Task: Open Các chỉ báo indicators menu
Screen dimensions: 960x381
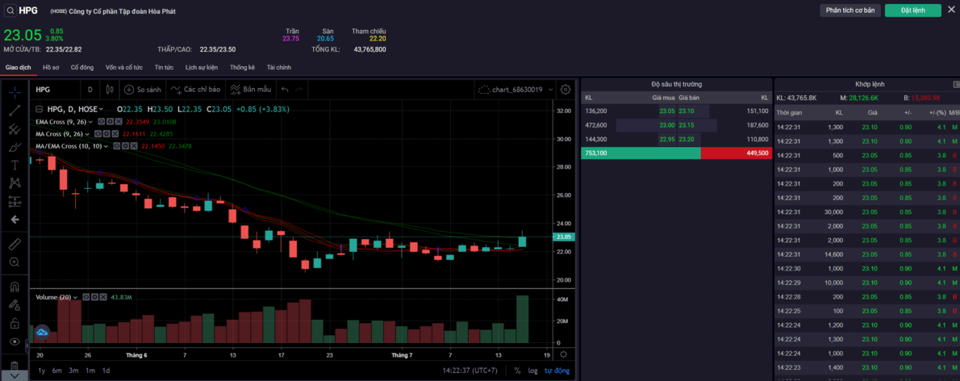Action: coord(195,90)
